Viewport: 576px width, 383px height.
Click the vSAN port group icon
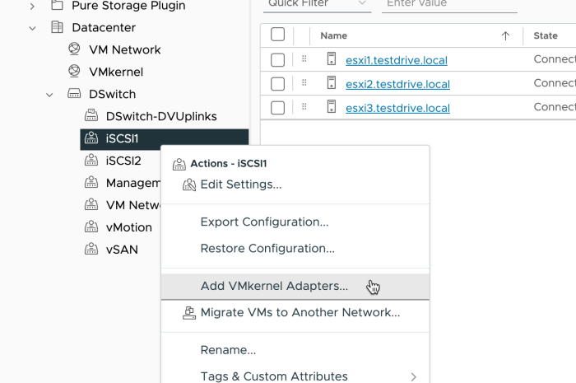click(91, 250)
